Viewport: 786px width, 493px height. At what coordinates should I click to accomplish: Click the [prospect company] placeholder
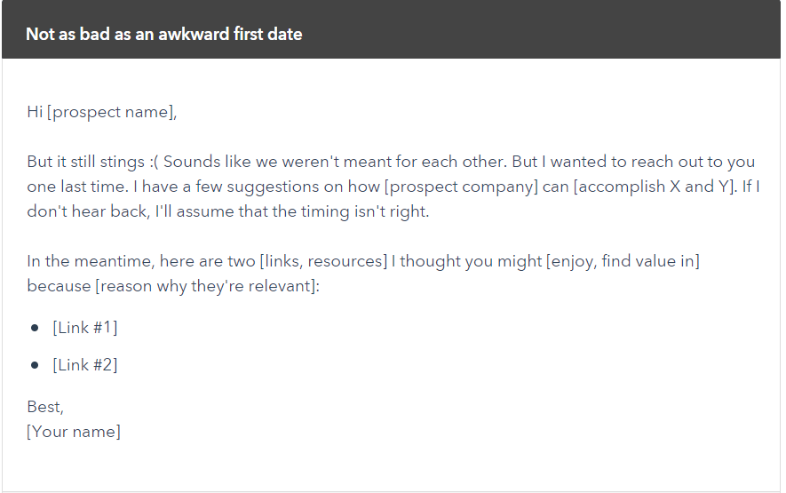pyautogui.click(x=461, y=187)
